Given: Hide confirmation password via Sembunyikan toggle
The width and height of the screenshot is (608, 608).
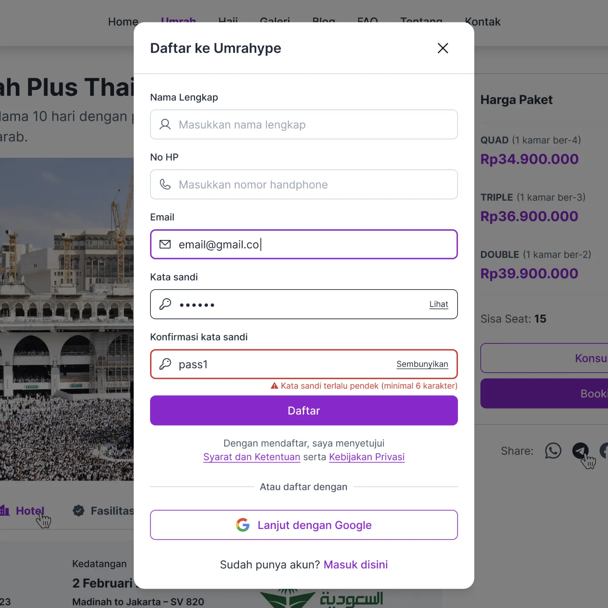Looking at the screenshot, I should point(422,364).
